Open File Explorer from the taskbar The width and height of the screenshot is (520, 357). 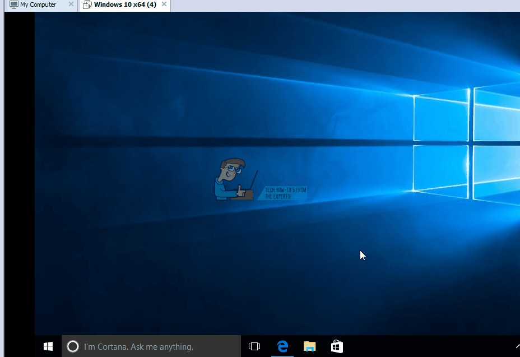click(309, 346)
